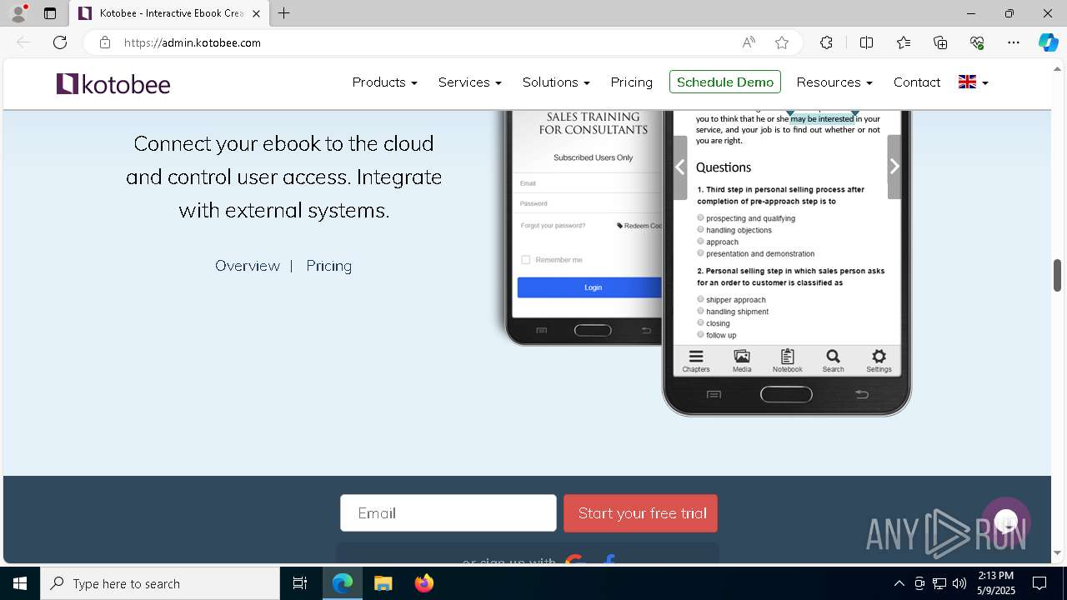Select 'handling shipment' option

pyautogui.click(x=701, y=310)
